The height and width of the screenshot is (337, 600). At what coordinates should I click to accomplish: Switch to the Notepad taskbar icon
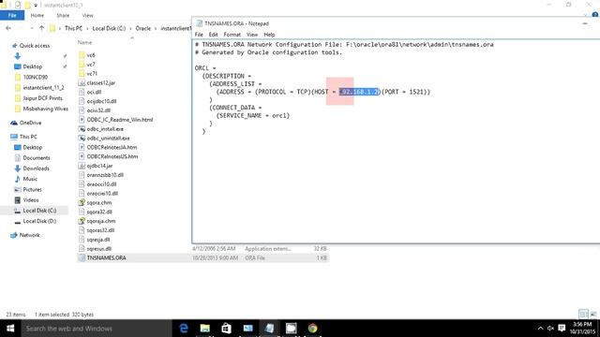269,329
